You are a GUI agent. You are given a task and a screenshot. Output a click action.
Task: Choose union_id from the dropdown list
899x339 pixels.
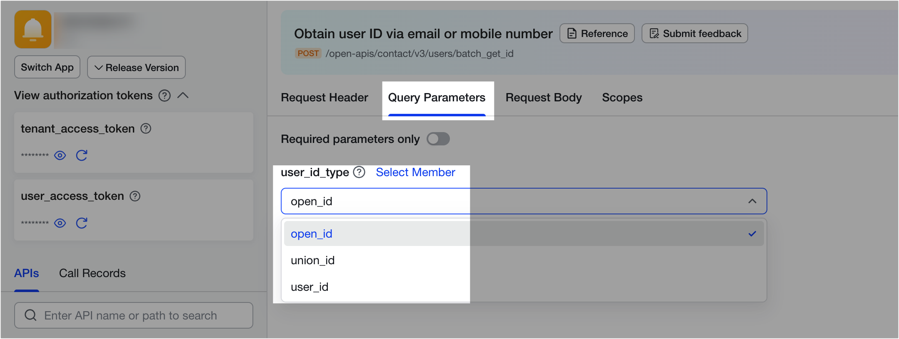point(524,260)
